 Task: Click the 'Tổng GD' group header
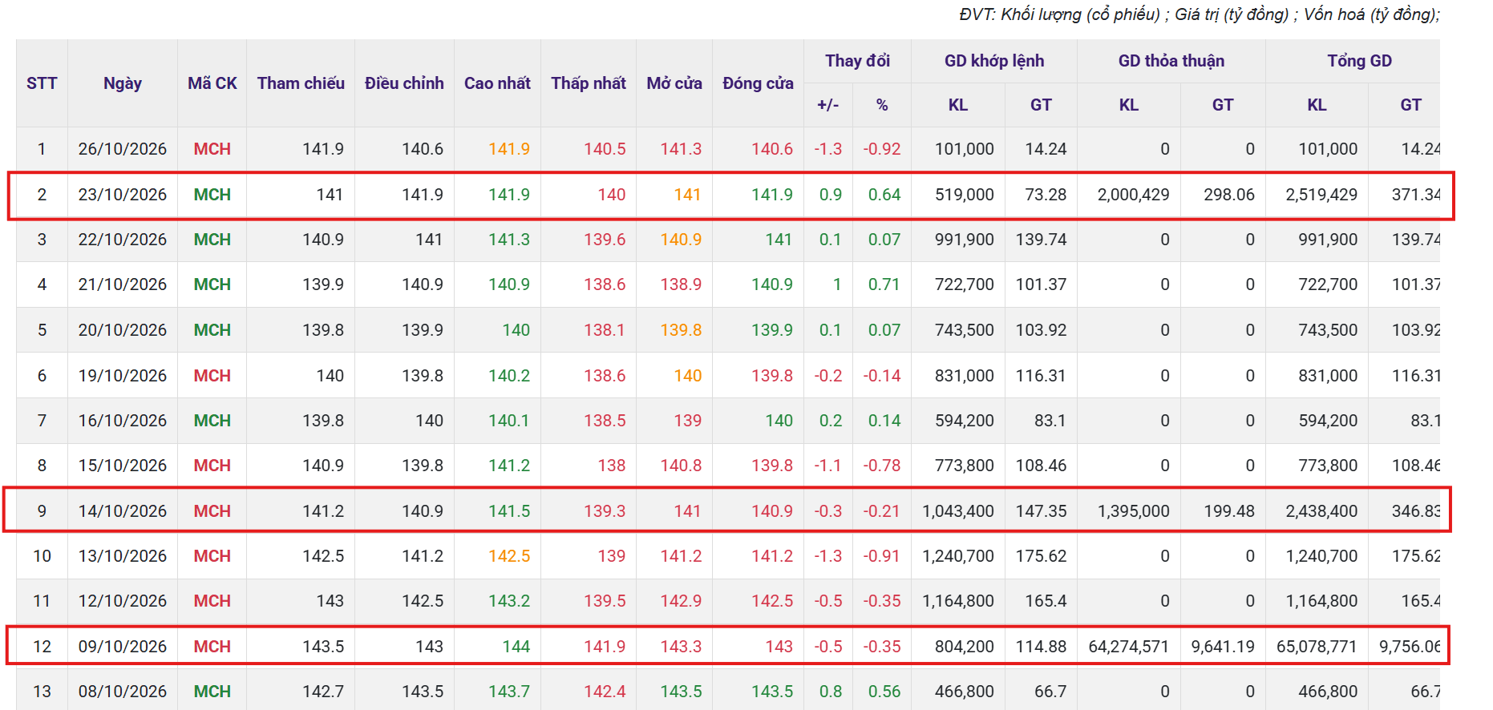point(1359,61)
